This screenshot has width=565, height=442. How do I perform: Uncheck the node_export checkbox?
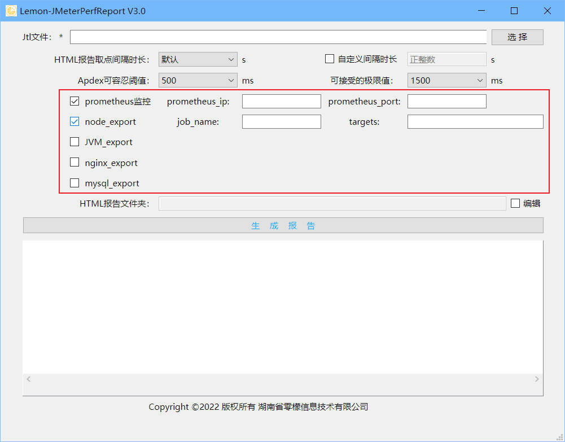(x=75, y=122)
